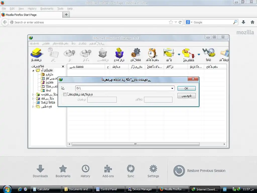Toggle the checkbox in the IDM path dialog
The image size is (257, 193).
(65, 94)
